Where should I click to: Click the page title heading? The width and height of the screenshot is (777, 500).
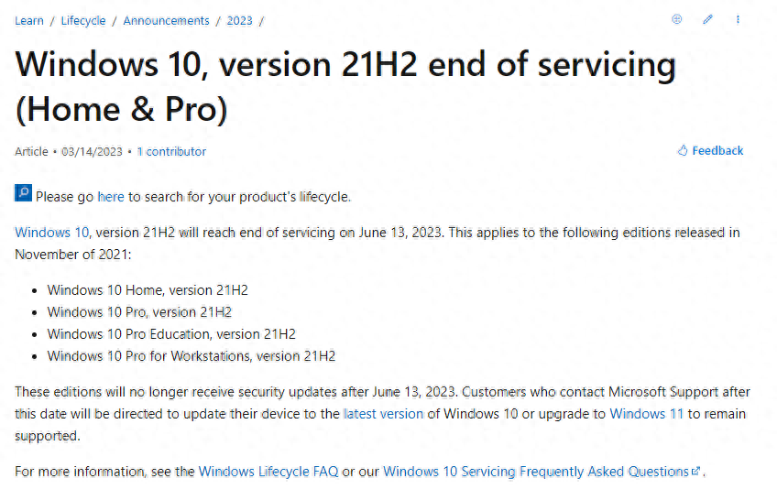click(345, 87)
